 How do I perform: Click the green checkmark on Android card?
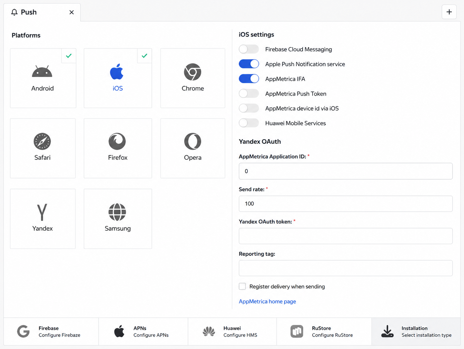click(69, 56)
